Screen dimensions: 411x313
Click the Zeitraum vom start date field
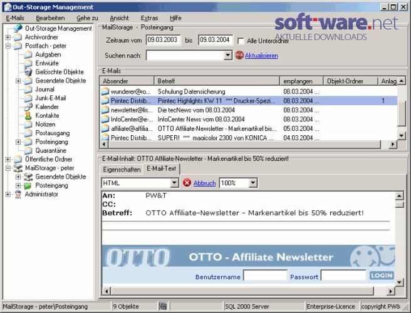click(163, 40)
